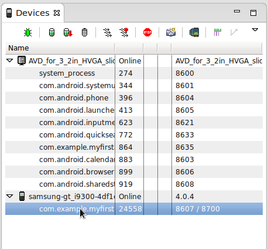Click PID value 919
This screenshot has width=268, height=249.
click(x=126, y=184)
